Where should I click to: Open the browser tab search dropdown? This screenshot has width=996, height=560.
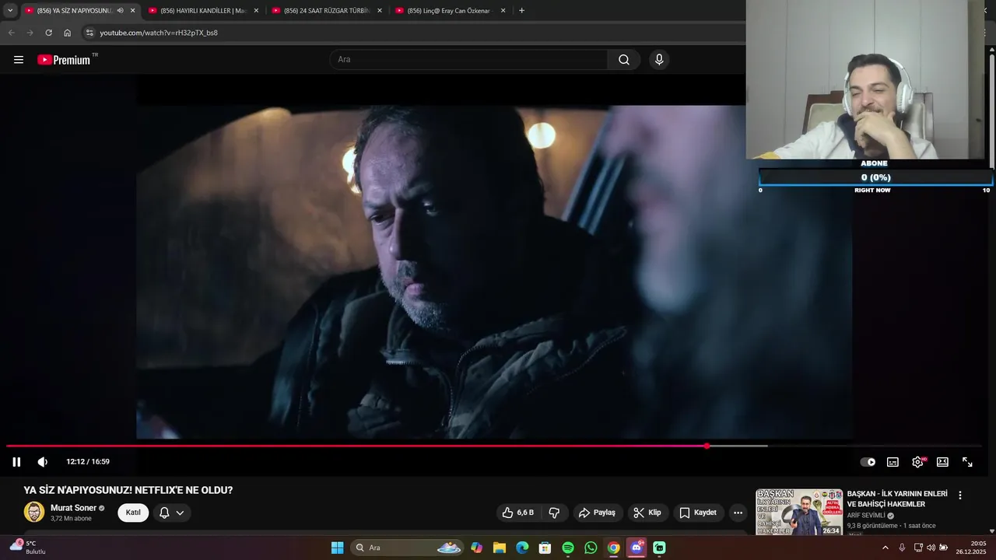pyautogui.click(x=10, y=11)
